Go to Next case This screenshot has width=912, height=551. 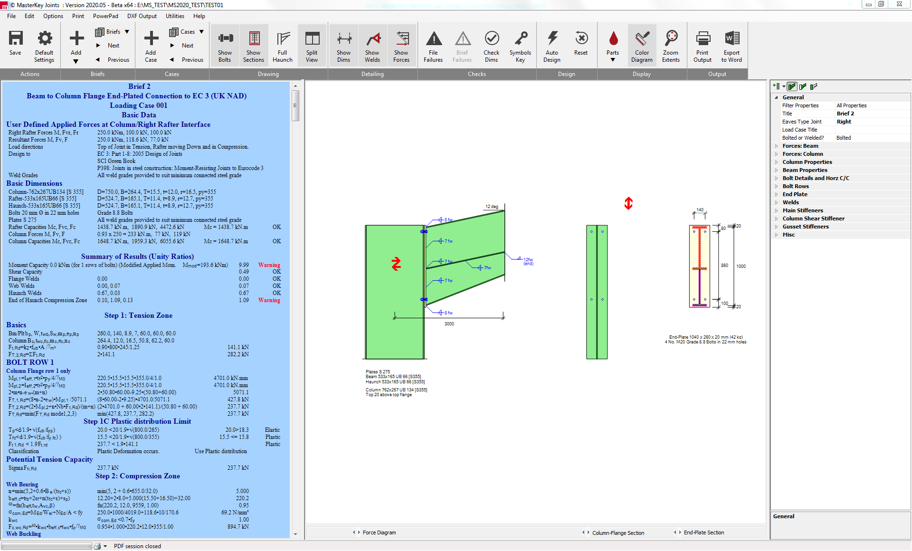[182, 46]
